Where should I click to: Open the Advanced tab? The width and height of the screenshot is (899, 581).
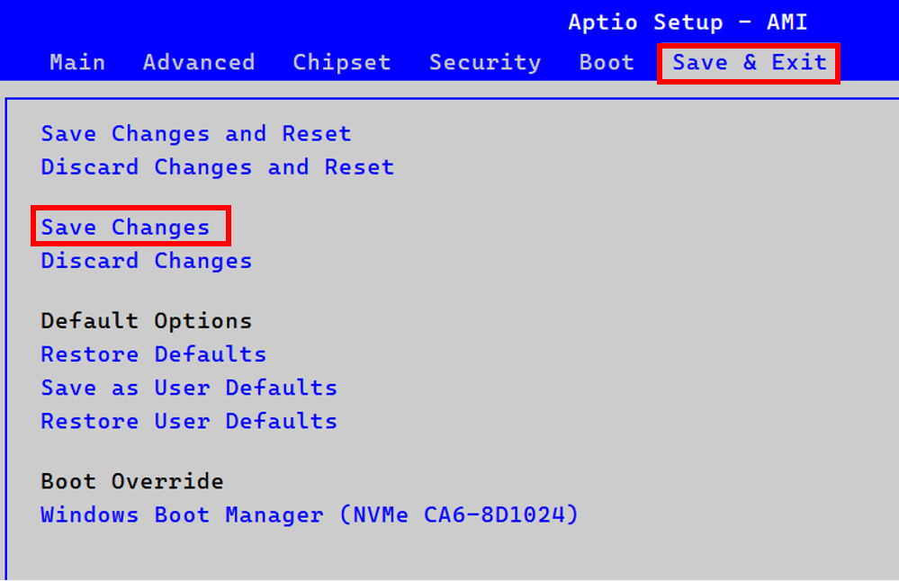click(198, 62)
